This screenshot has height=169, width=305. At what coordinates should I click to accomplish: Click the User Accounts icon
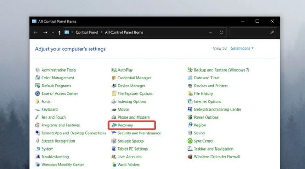(113, 157)
